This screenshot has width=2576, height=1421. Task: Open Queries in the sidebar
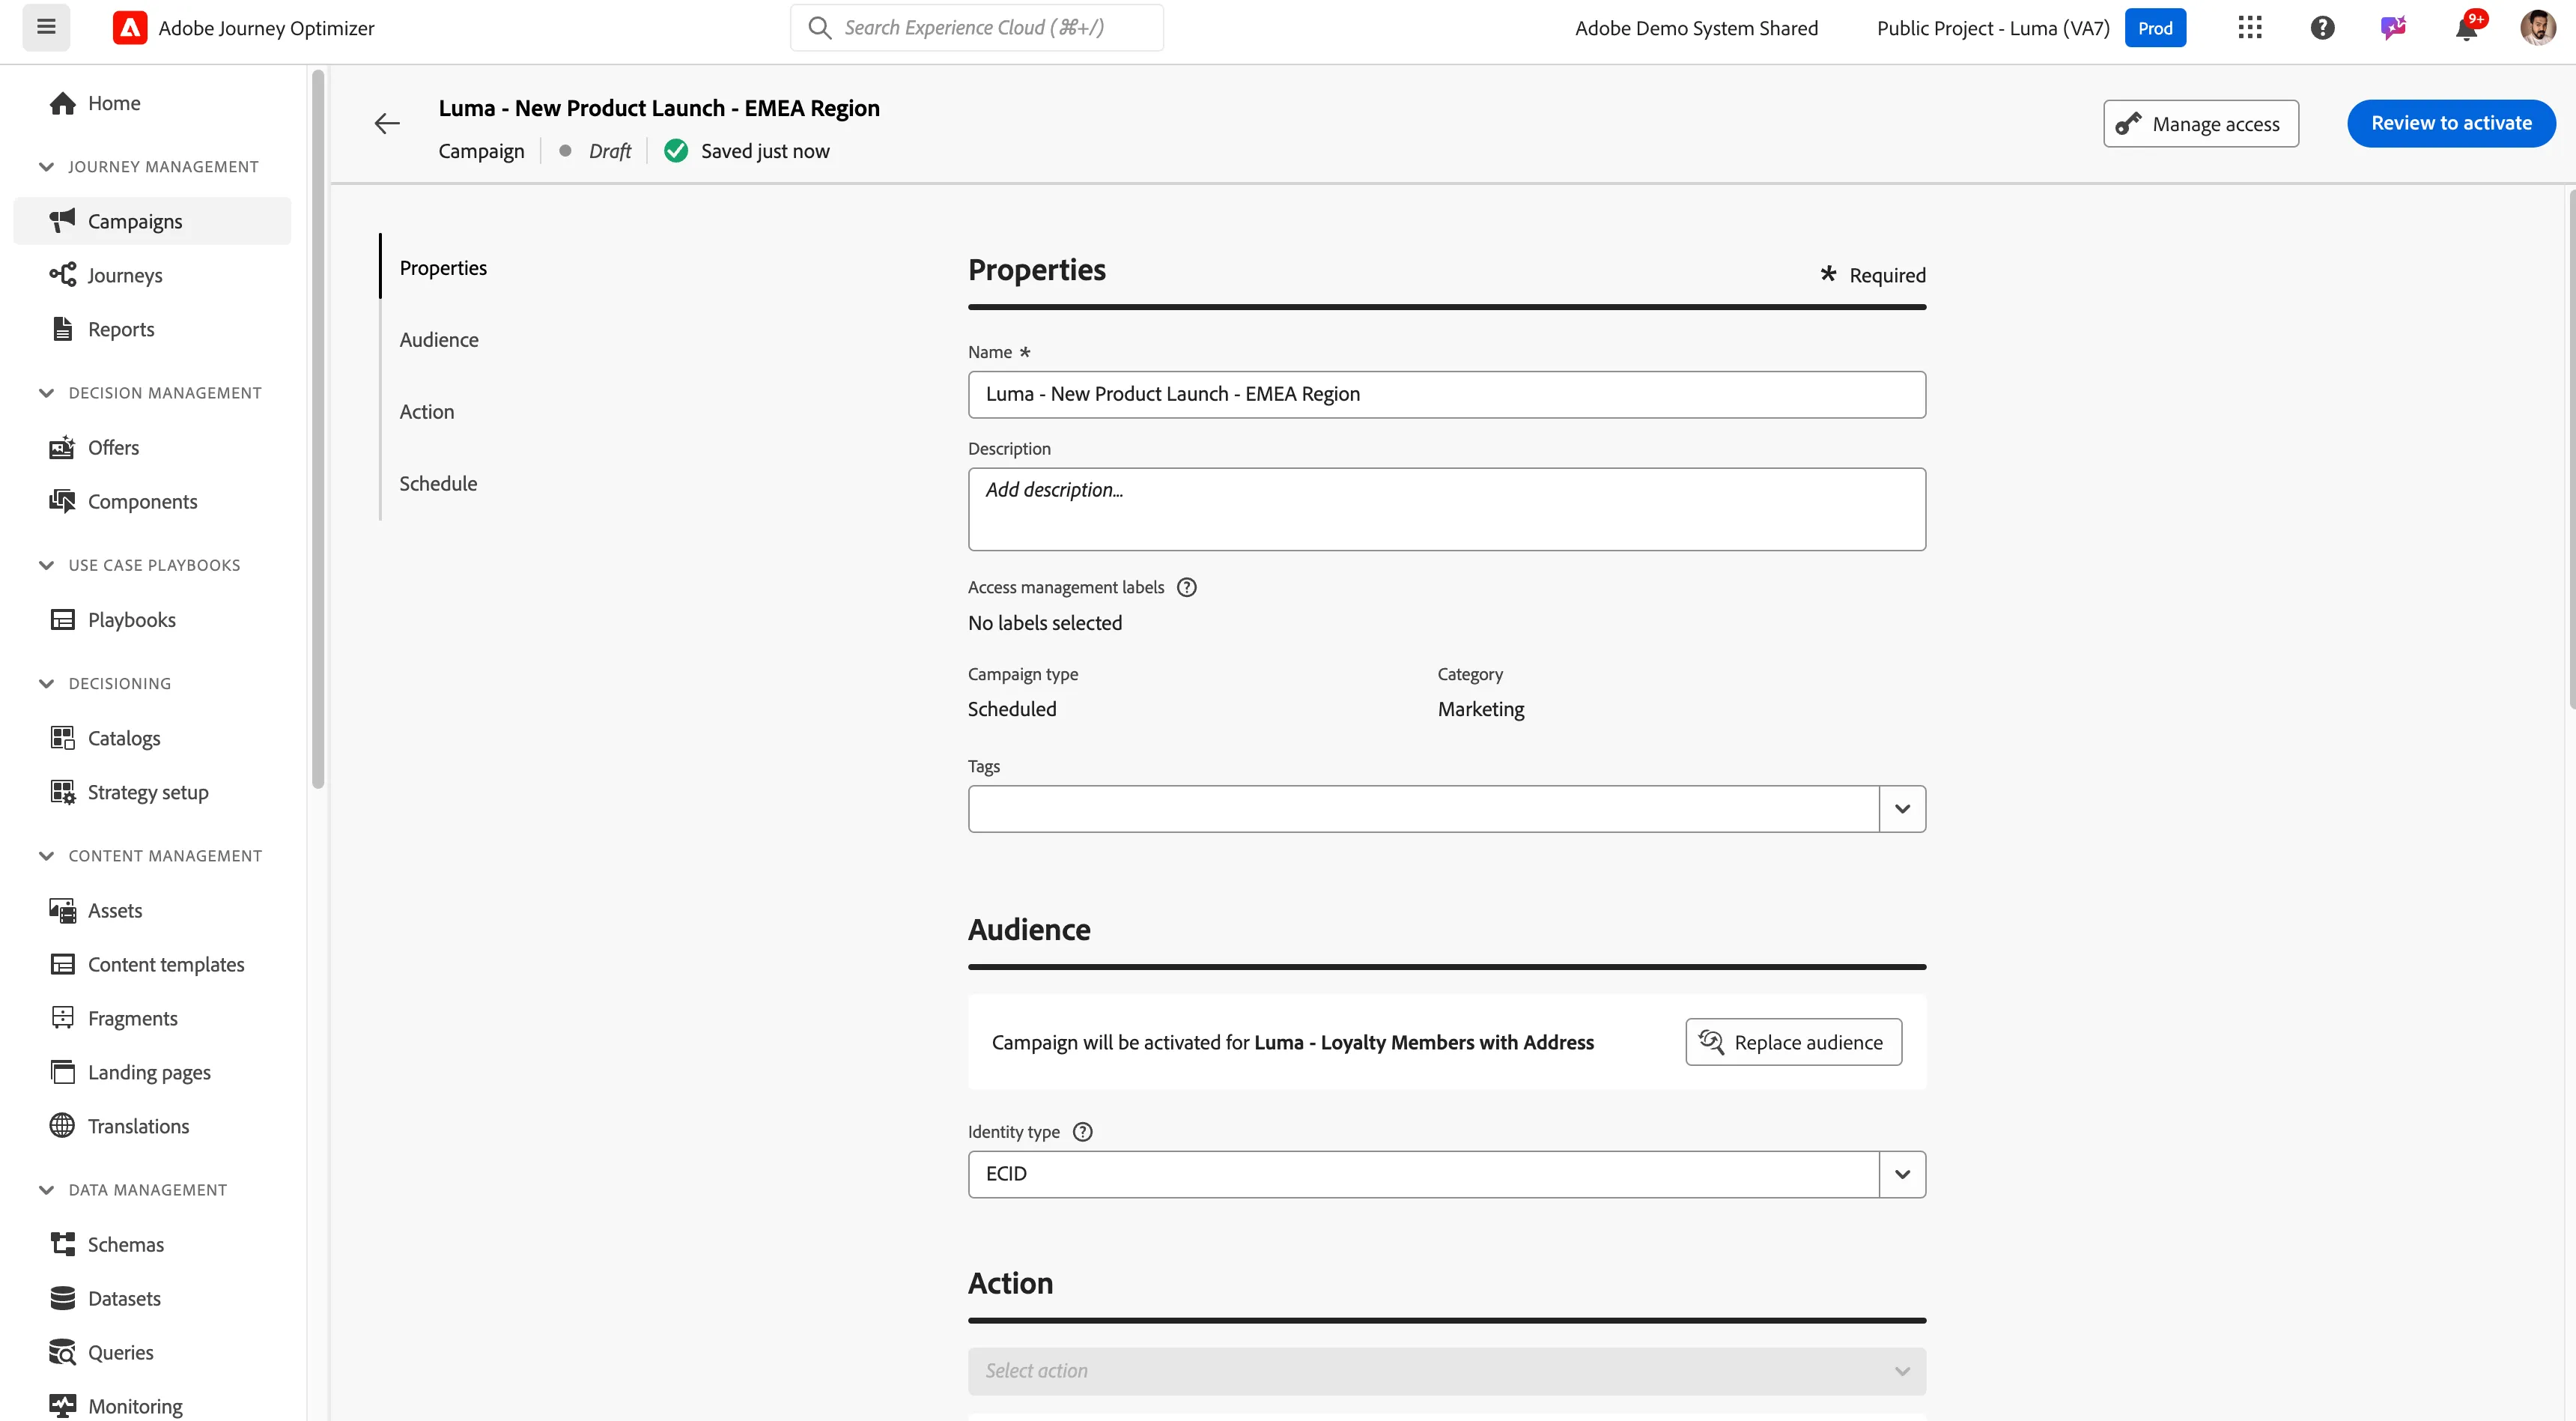[x=152, y=1352]
